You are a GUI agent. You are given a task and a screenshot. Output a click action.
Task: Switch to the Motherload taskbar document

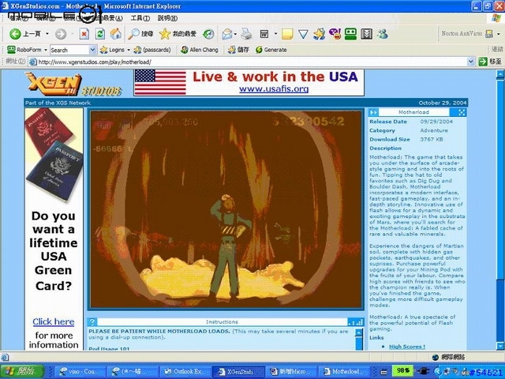(x=345, y=371)
